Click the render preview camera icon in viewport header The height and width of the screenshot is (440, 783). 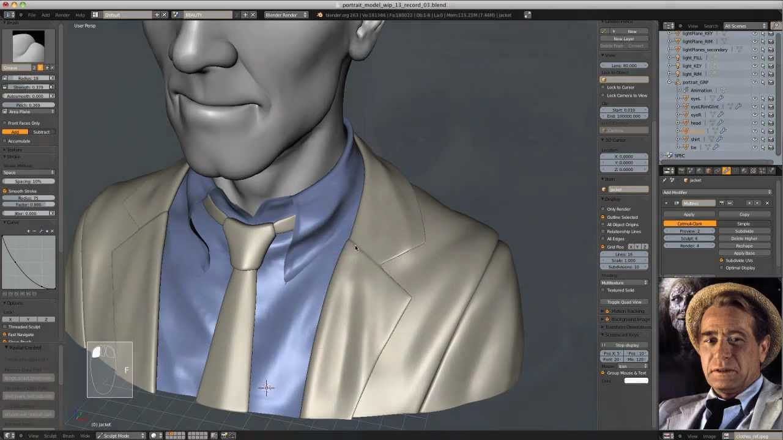(x=224, y=436)
